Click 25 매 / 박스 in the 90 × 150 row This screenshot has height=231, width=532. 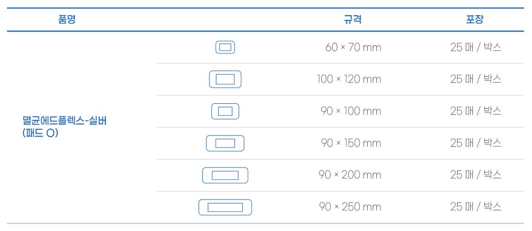pos(476,144)
